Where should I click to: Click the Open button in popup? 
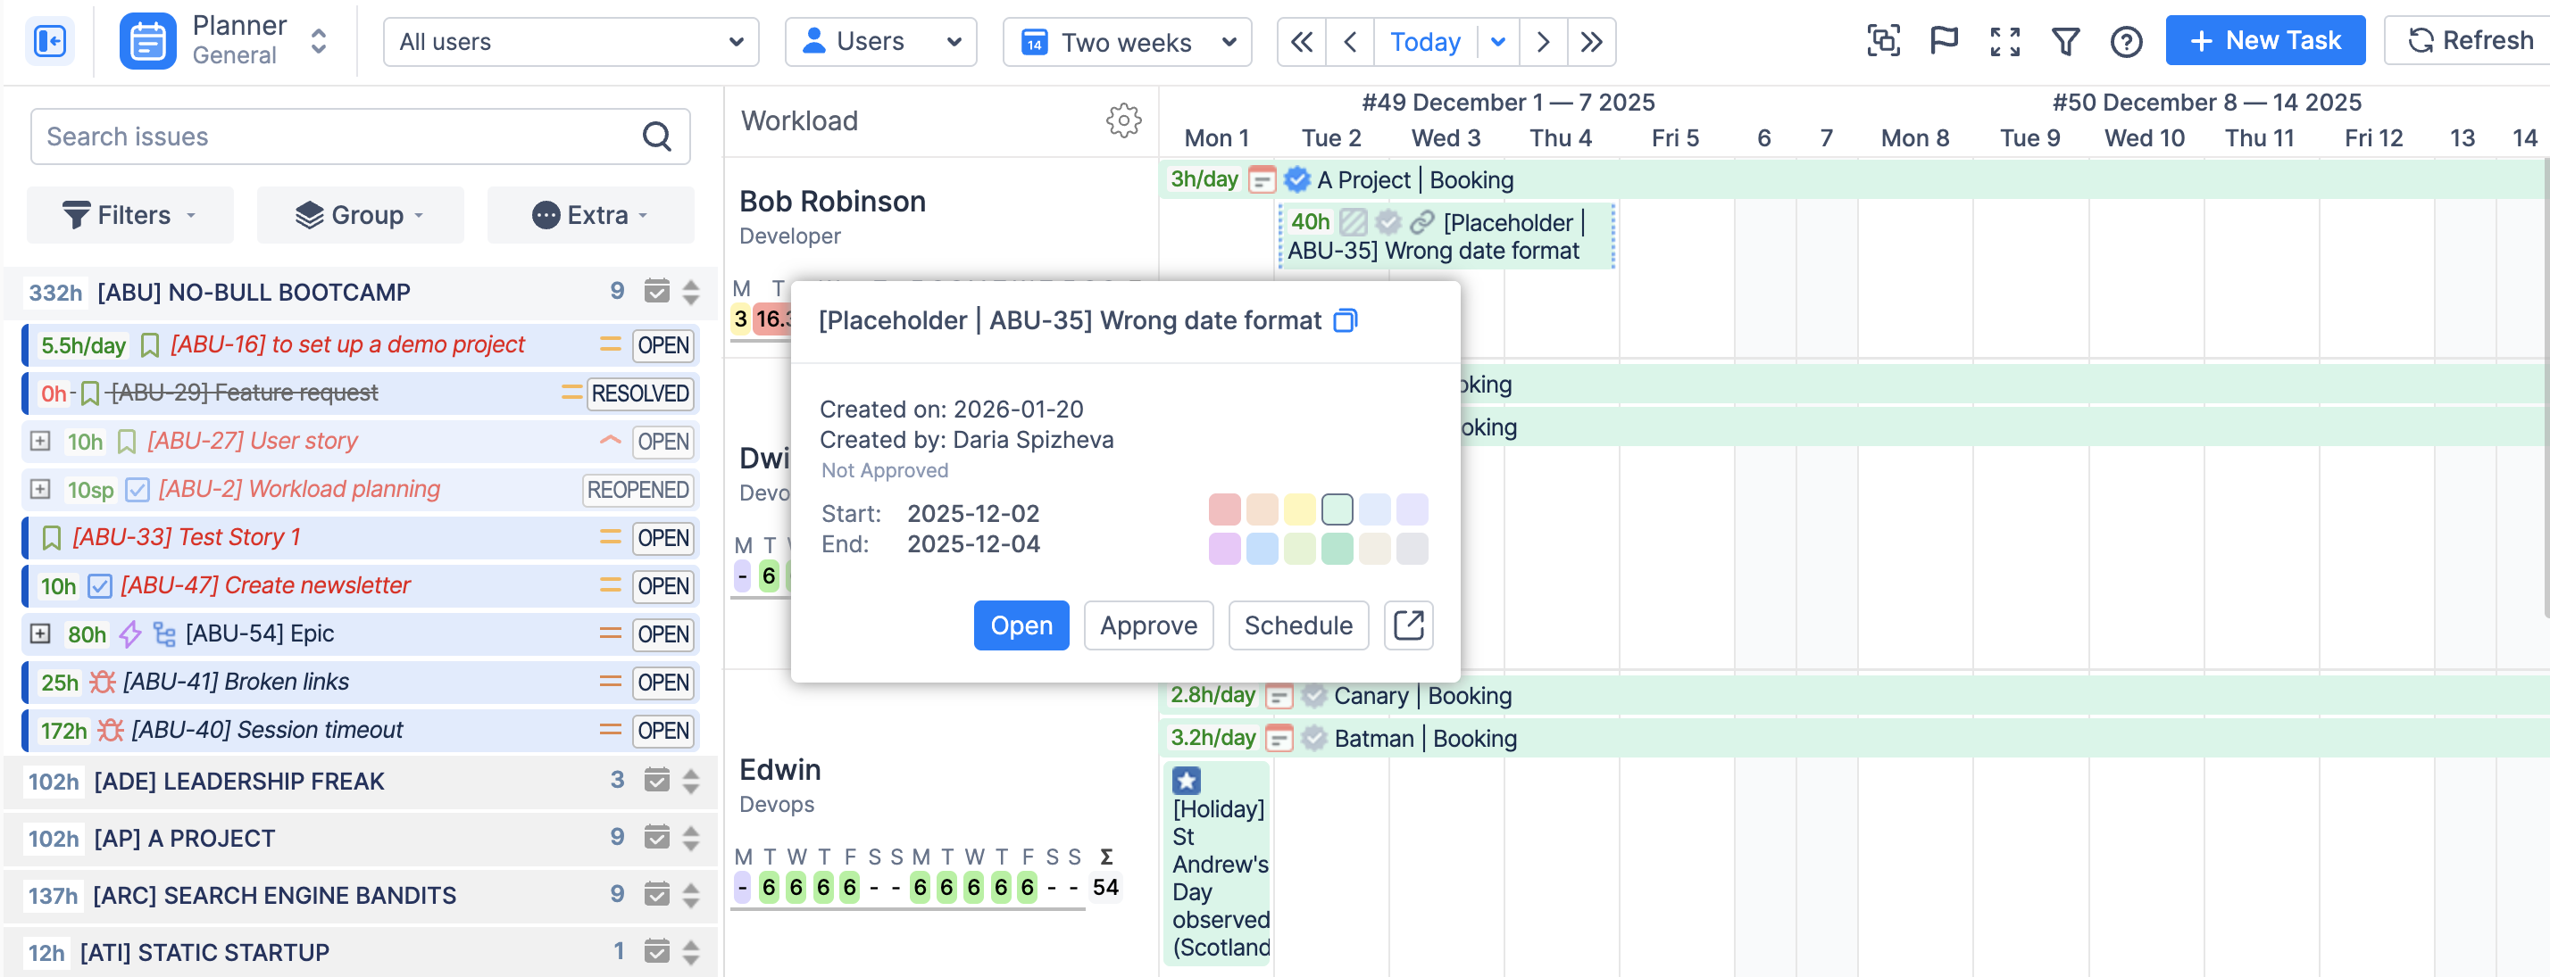pos(1021,625)
